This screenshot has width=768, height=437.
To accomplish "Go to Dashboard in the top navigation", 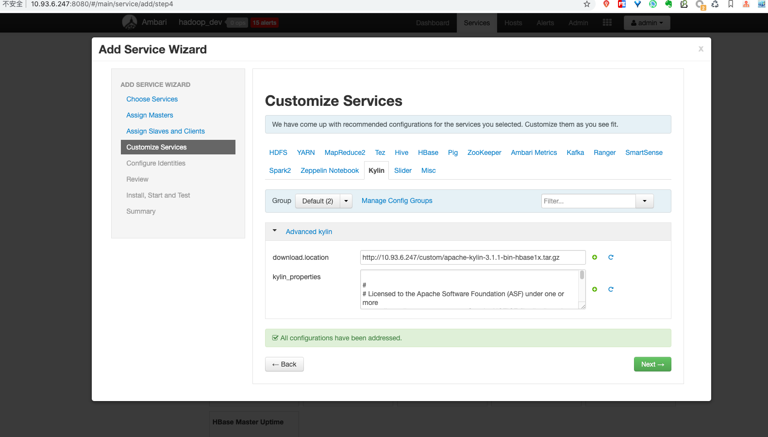I will point(433,23).
